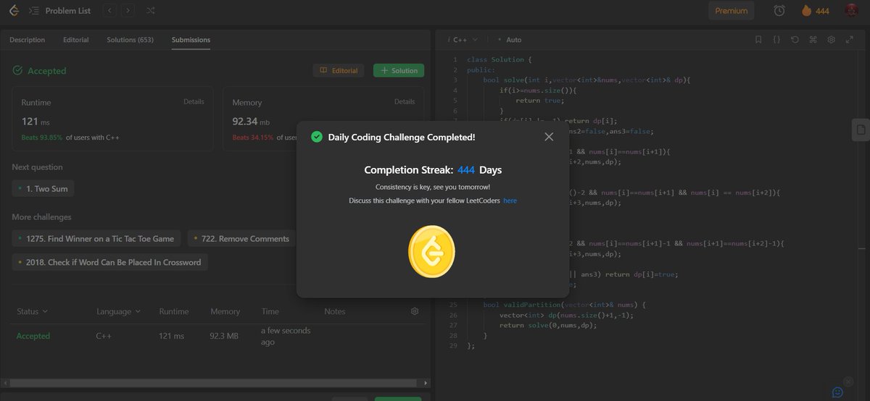The height and width of the screenshot is (401, 870).
Task: Expand the Language column filter dropdown
Action: (x=119, y=311)
